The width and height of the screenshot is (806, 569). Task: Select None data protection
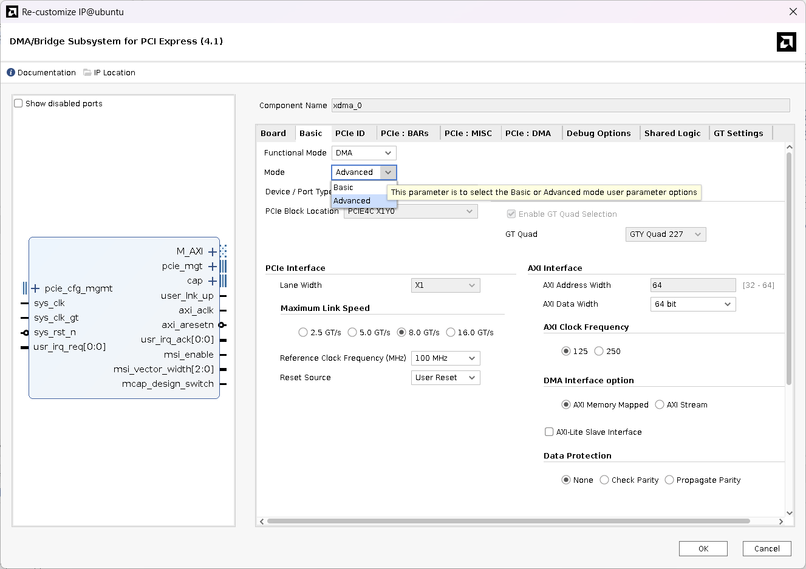[x=566, y=480]
